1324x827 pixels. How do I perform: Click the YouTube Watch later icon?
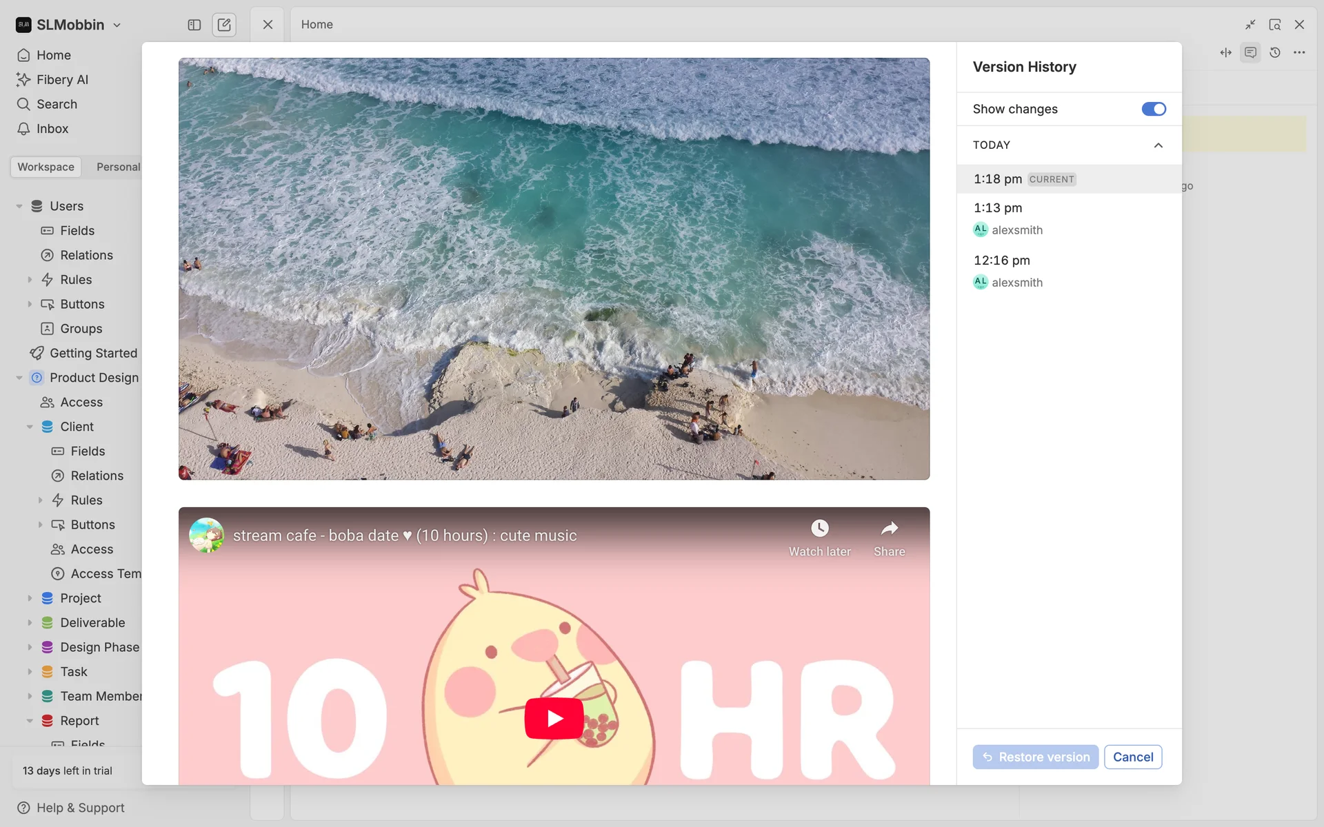819,529
